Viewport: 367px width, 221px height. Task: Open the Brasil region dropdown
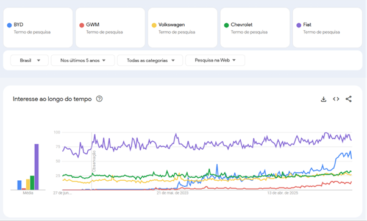pyautogui.click(x=29, y=60)
